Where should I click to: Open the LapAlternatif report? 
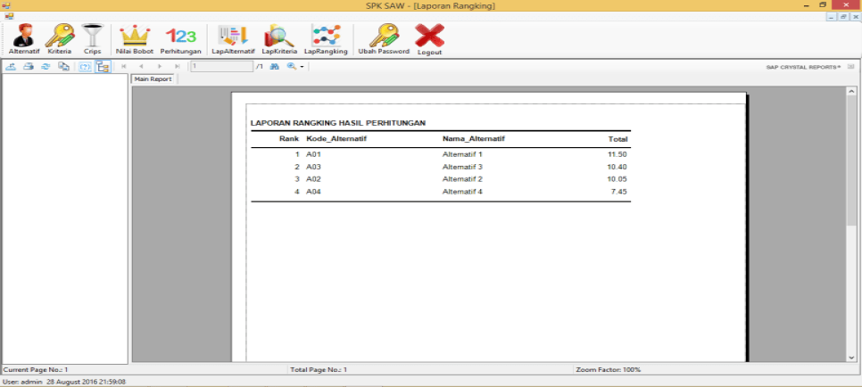233,39
